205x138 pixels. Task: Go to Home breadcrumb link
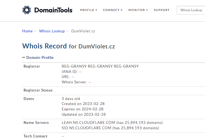coord(27,31)
